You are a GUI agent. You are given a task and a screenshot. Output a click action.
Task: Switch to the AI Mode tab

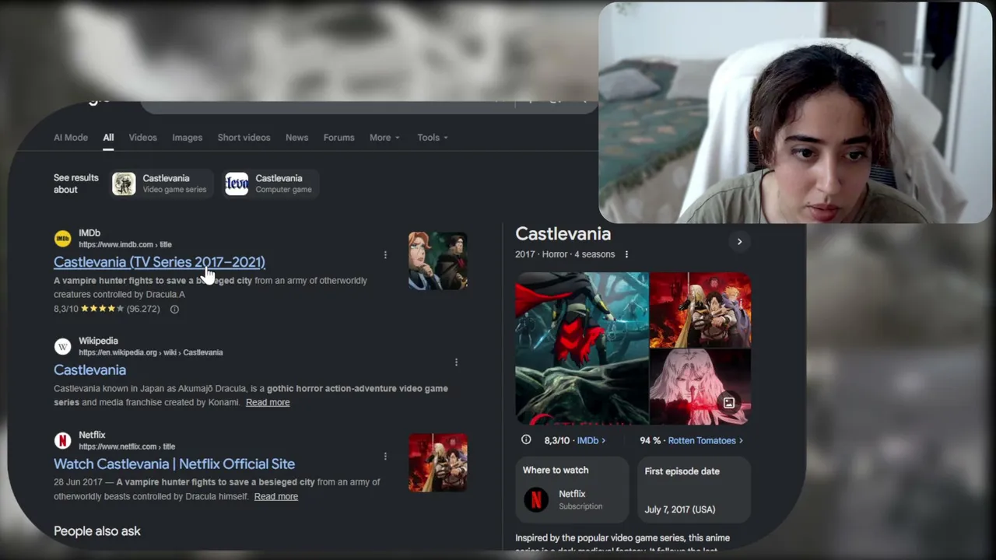[71, 138]
